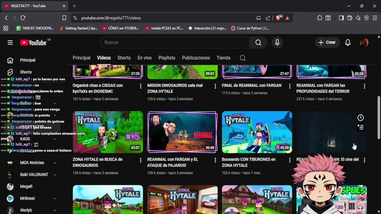Image resolution: width=381 pixels, height=214 pixels.
Task: View site information icon in the address bar
Action: [75, 18]
